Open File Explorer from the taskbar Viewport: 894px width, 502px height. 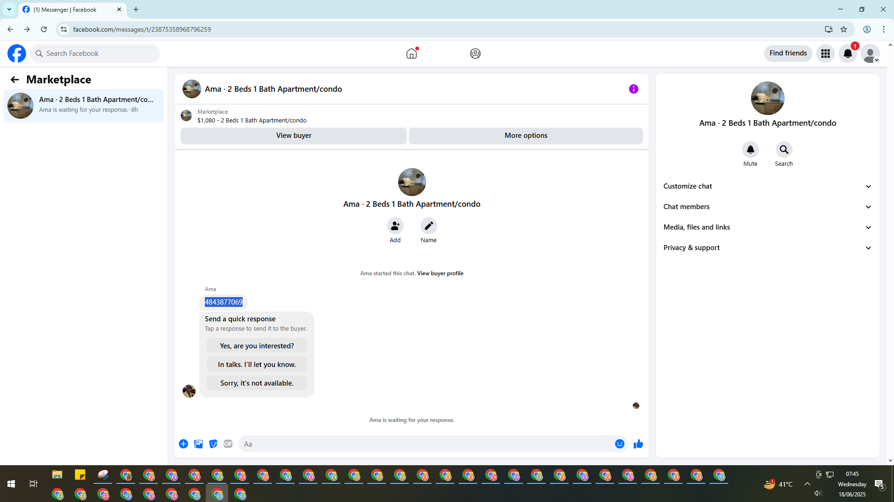[x=57, y=475]
